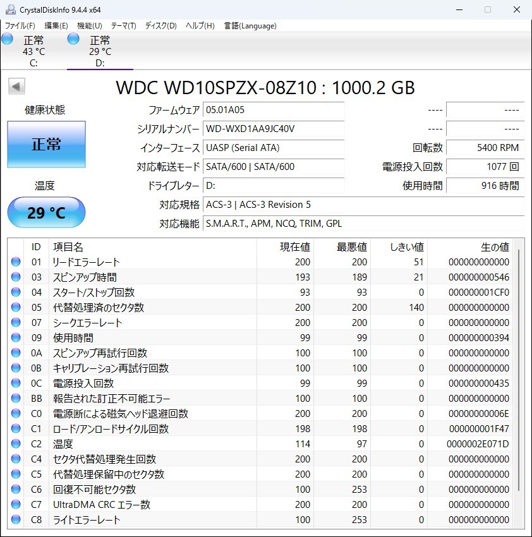Image resolution: width=532 pixels, height=537 pixels.
Task: Click status orb for 0B キャリブレーション再試行回数
Action: [16, 368]
